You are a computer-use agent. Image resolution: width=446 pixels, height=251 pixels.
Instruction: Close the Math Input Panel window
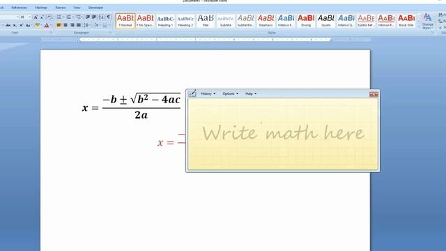[374, 94]
